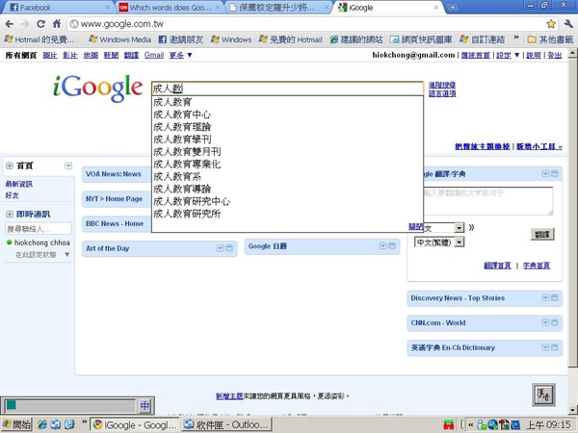The width and height of the screenshot is (578, 433).
Task: Expand the 首頁 section plus icon
Action: point(10,166)
